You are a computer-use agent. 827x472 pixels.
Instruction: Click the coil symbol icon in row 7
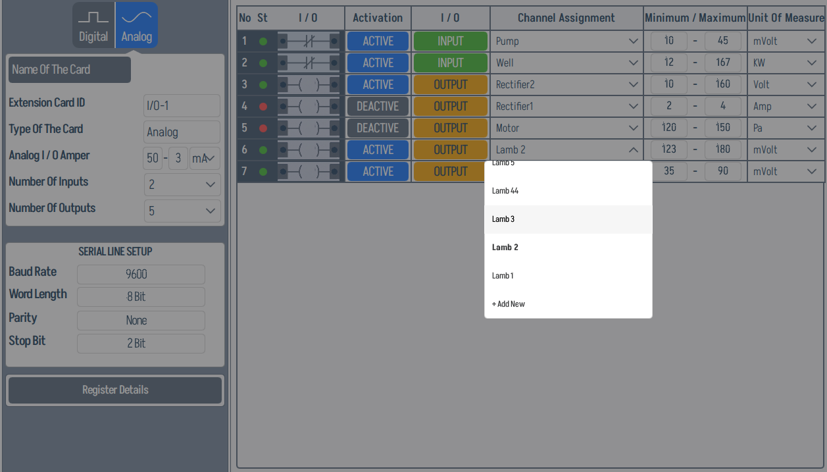point(309,171)
